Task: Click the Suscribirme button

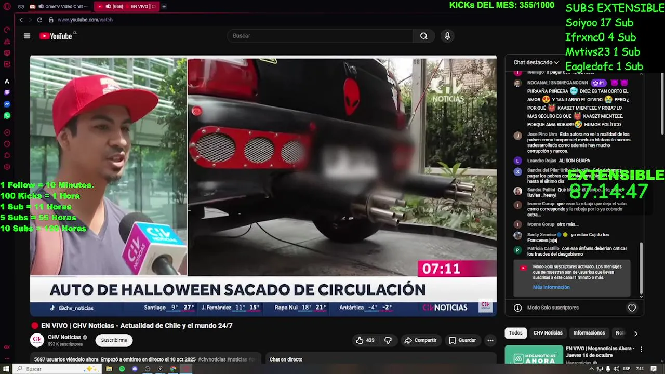Action: point(114,340)
